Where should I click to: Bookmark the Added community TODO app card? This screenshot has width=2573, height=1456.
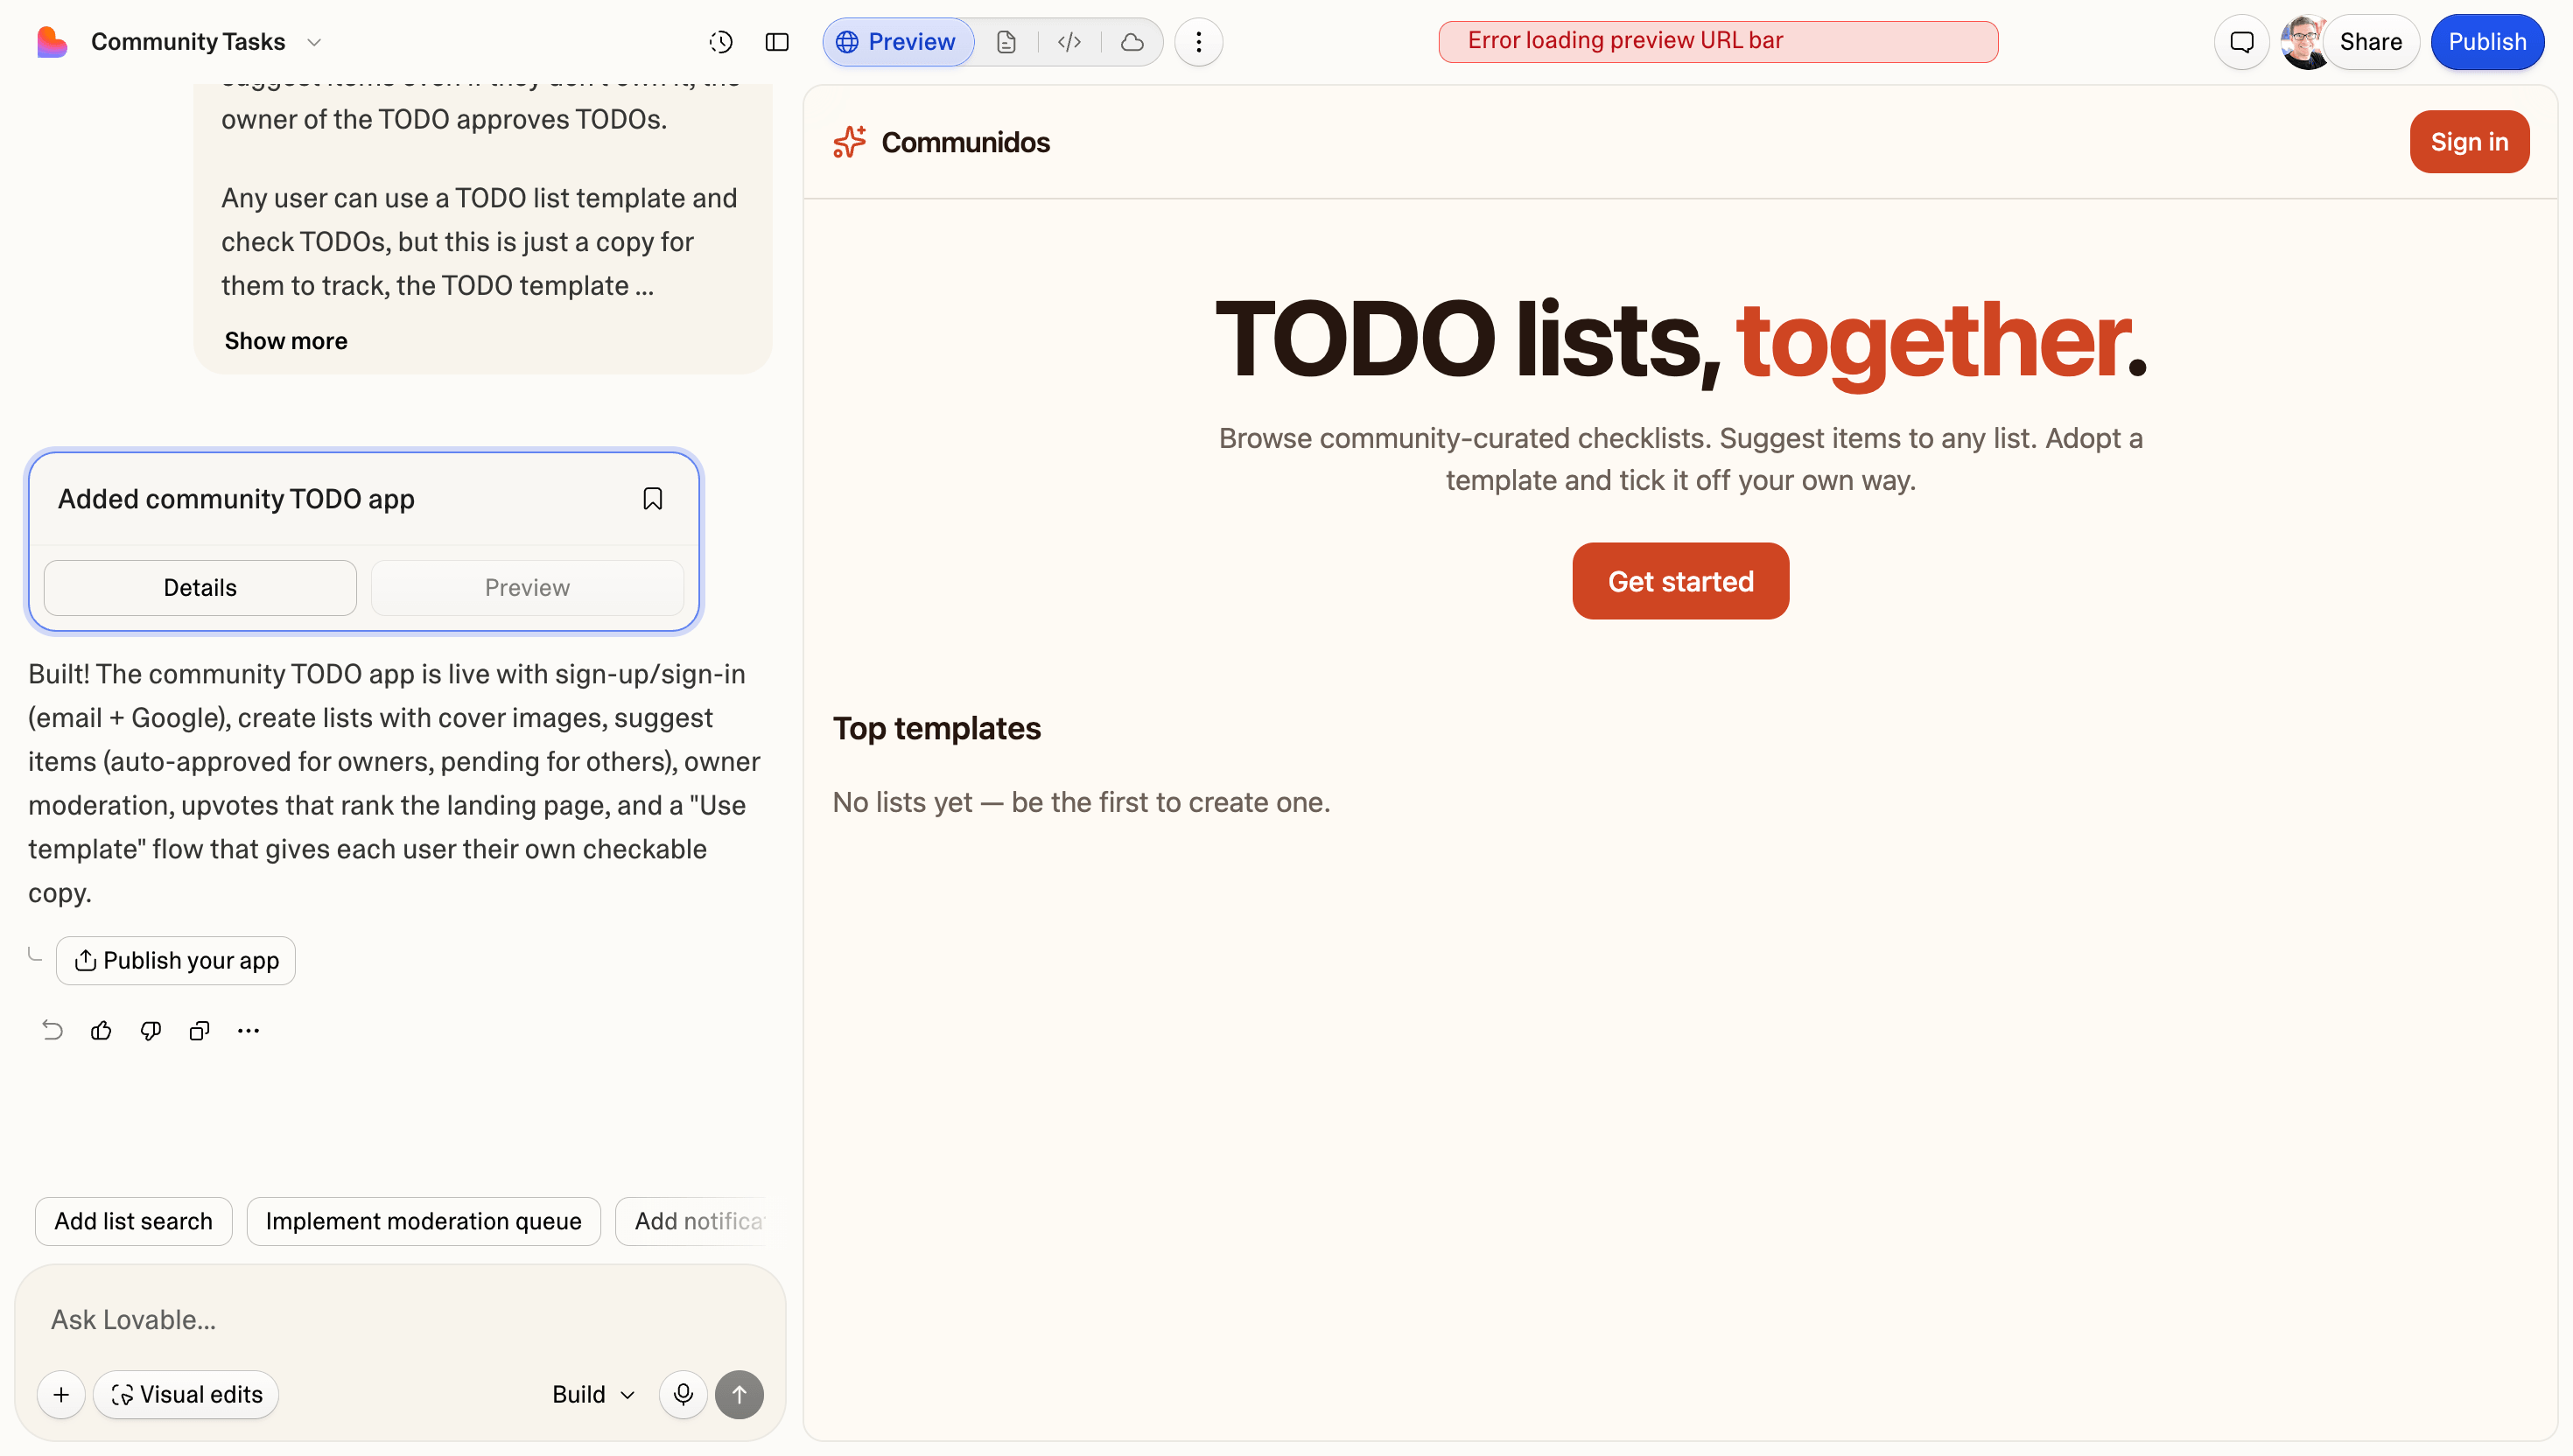click(653, 499)
